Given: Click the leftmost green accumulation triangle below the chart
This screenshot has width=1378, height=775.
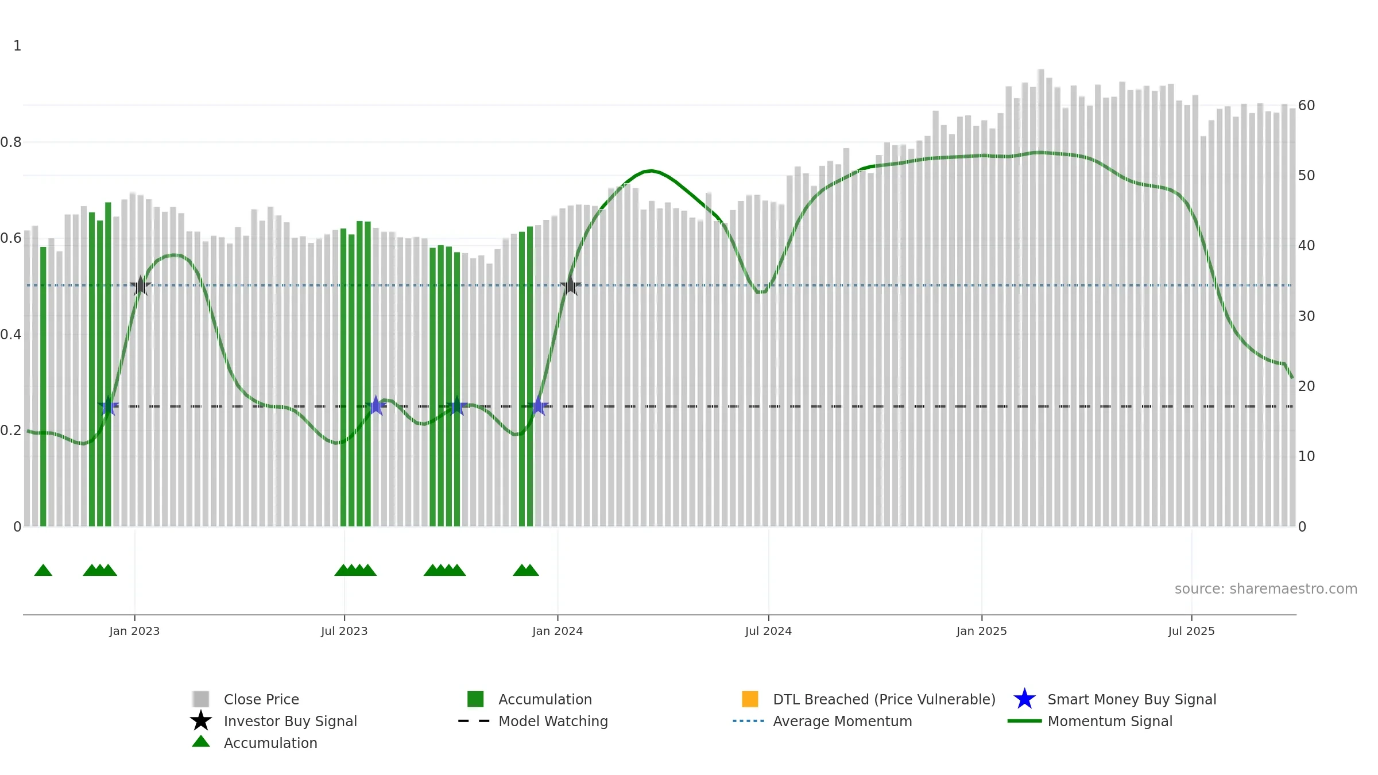Looking at the screenshot, I should (x=43, y=570).
